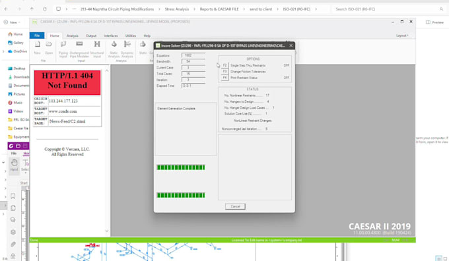Click the Equations value field
Viewport: 449px width, 261px height.
pyautogui.click(x=193, y=55)
